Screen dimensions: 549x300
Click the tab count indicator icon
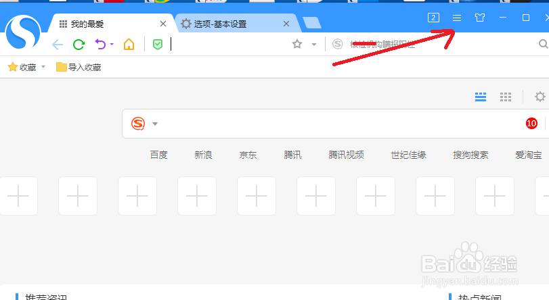click(433, 18)
